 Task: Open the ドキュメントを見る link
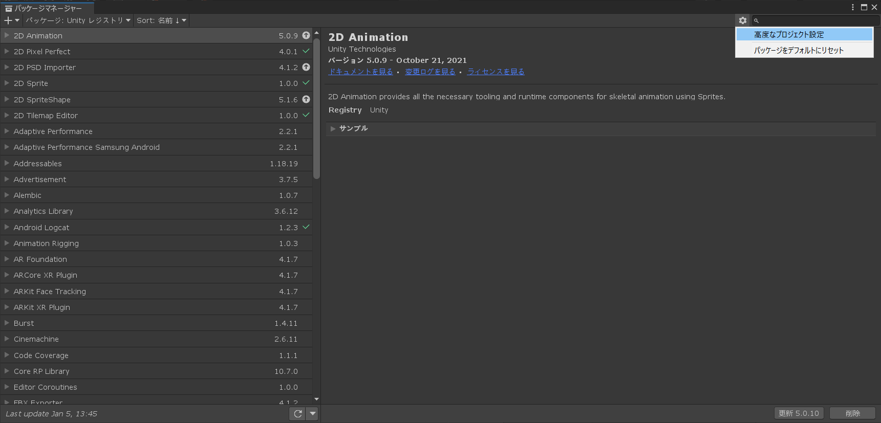(361, 72)
